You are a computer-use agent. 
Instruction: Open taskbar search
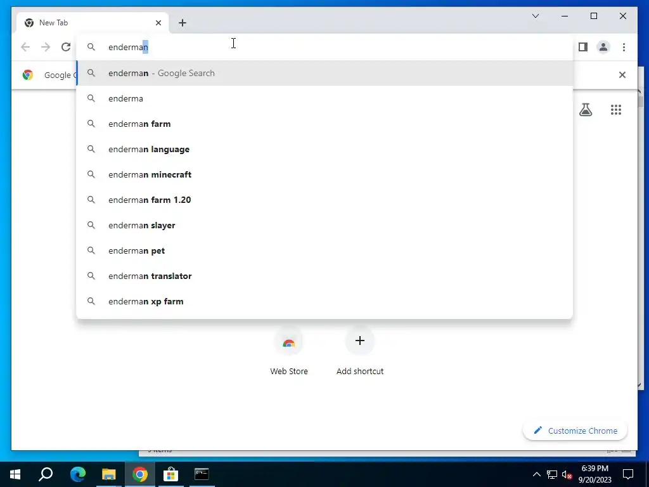pyautogui.click(x=46, y=474)
